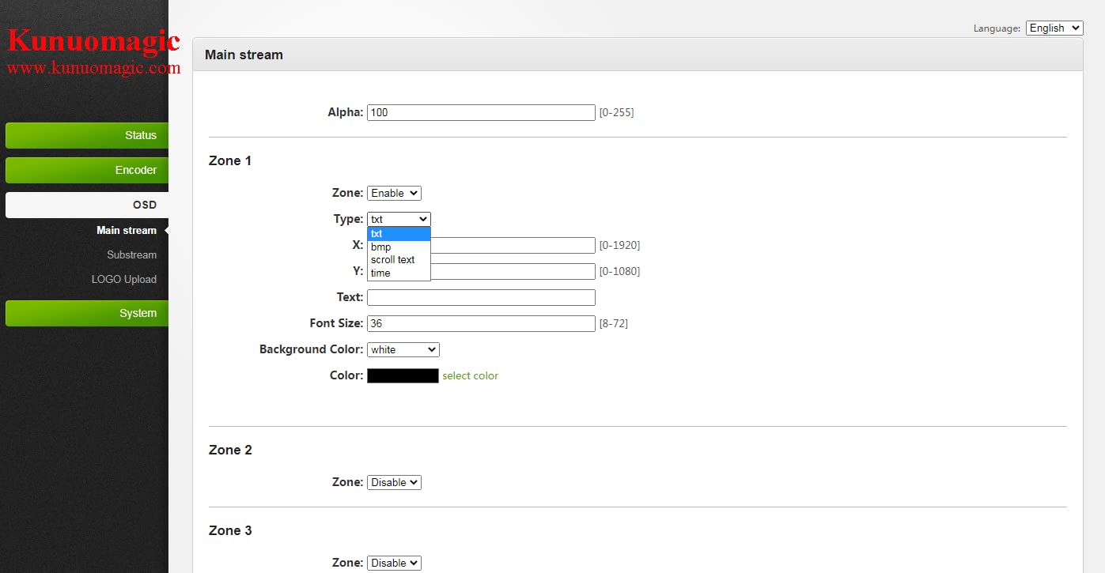Image resolution: width=1105 pixels, height=573 pixels.
Task: Choose scroll text from Type list
Action: tap(399, 259)
